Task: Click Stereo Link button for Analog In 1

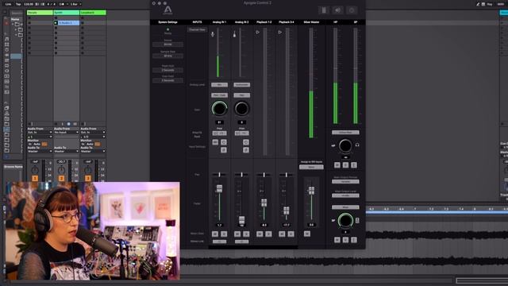Action: click(x=219, y=242)
